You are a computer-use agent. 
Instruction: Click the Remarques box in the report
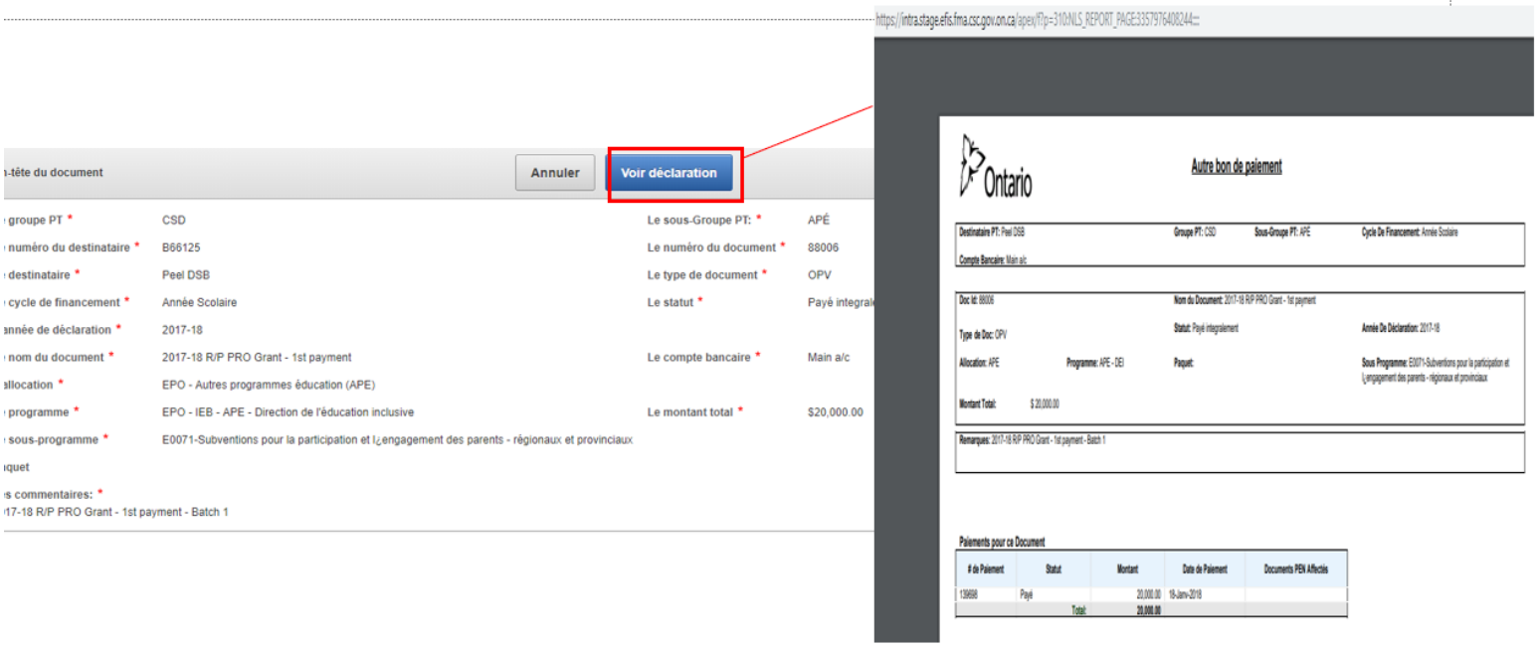click(1239, 452)
